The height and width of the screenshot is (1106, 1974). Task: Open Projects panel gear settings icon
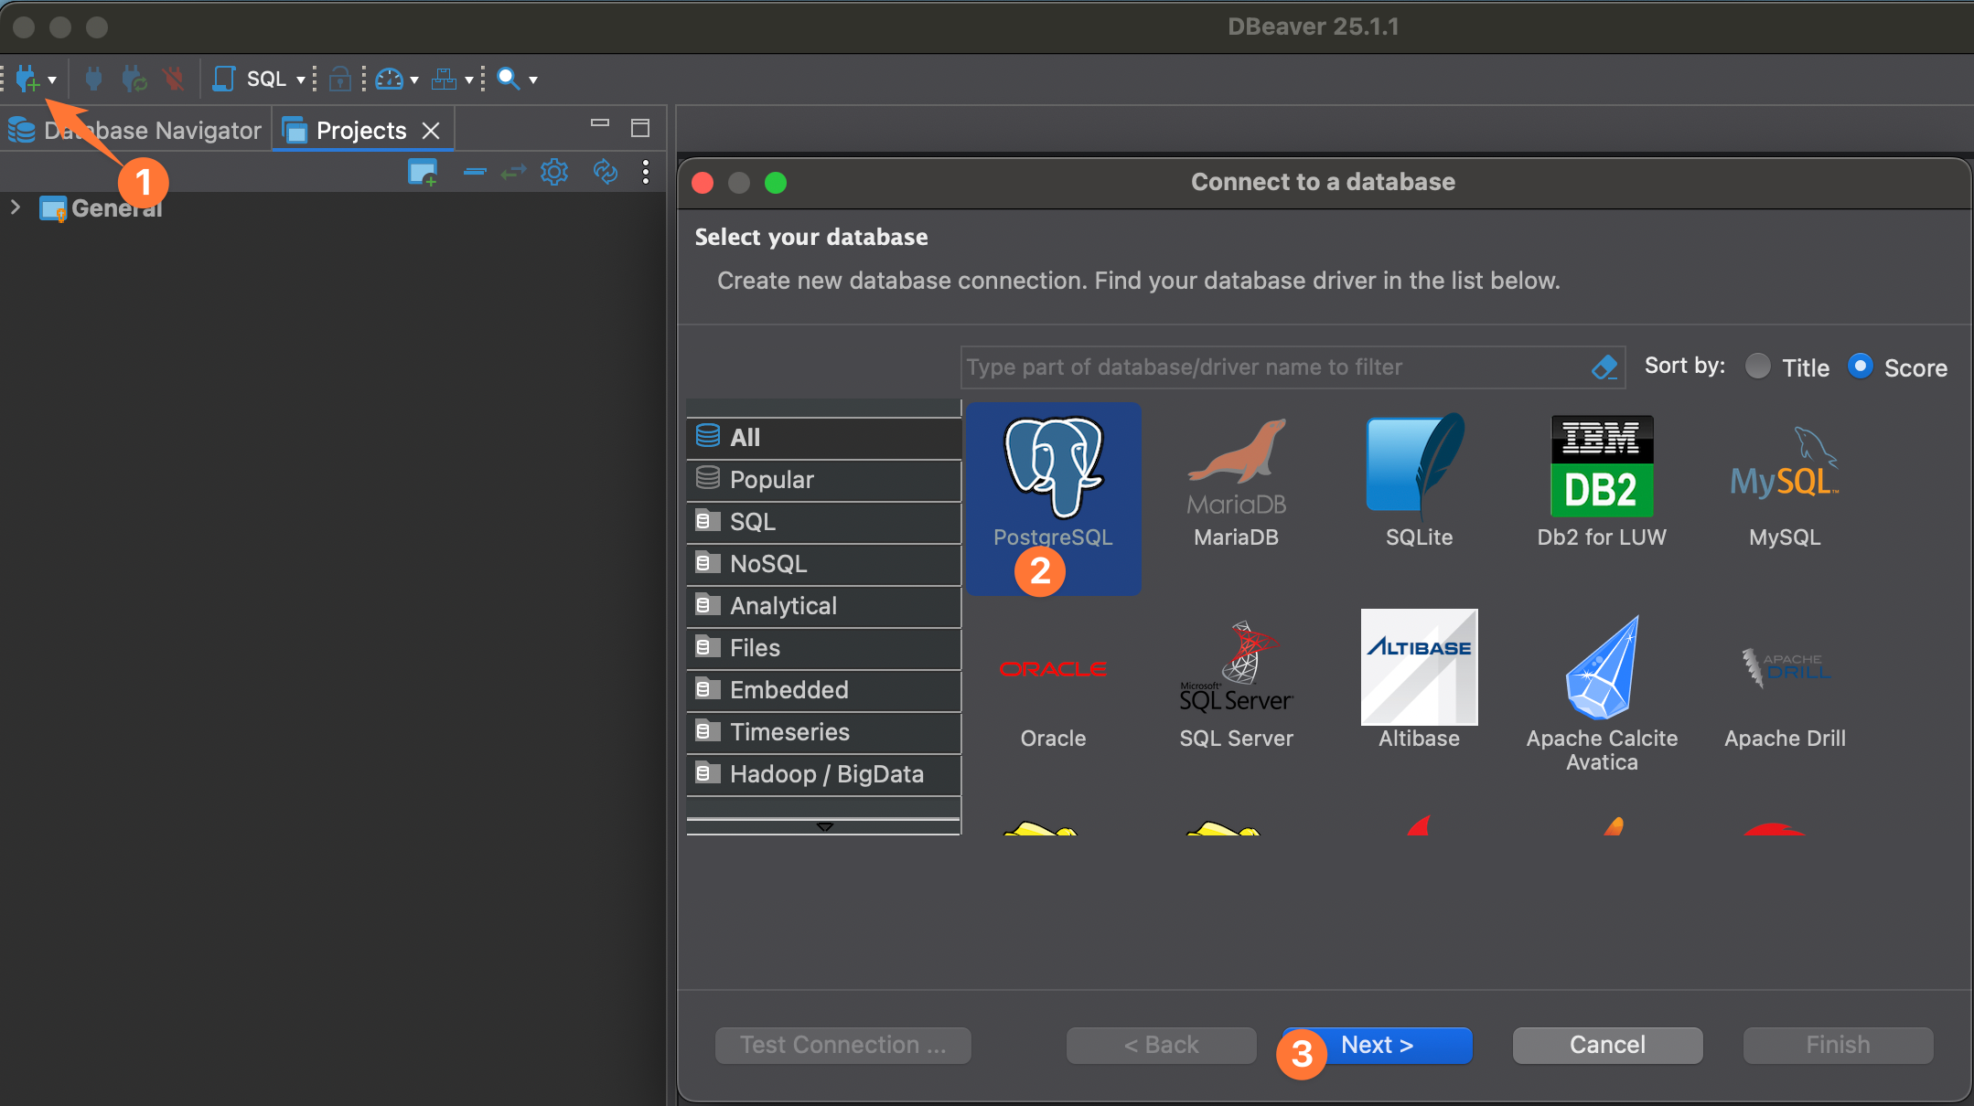tap(554, 171)
